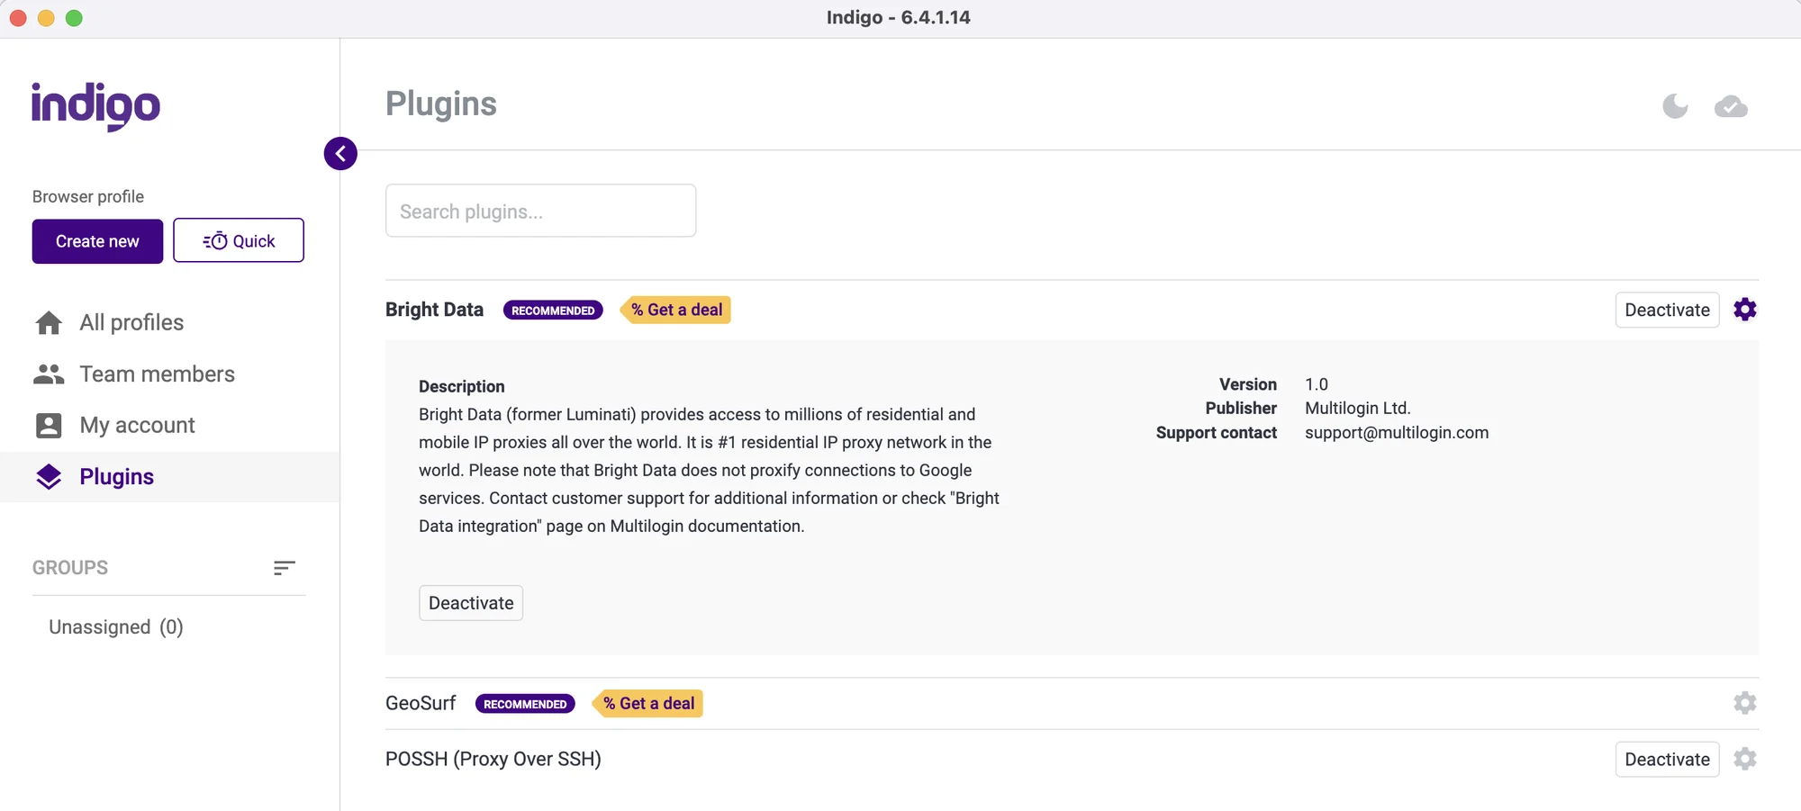
Task: Click the Multilogin Ltd. publisher value
Action: point(1358,409)
